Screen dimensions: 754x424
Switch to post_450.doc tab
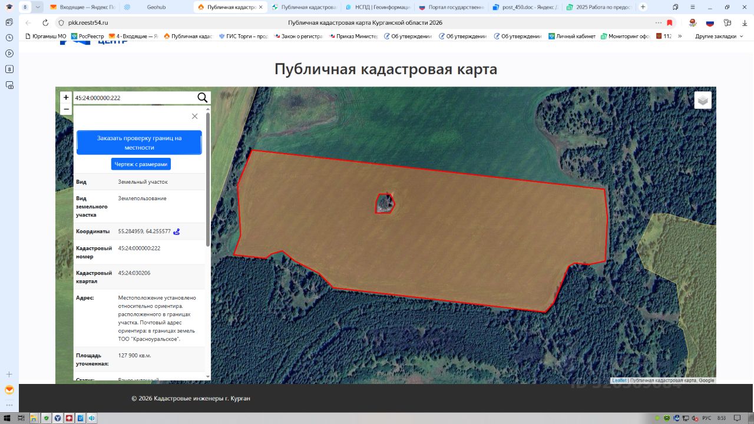pyautogui.click(x=525, y=7)
